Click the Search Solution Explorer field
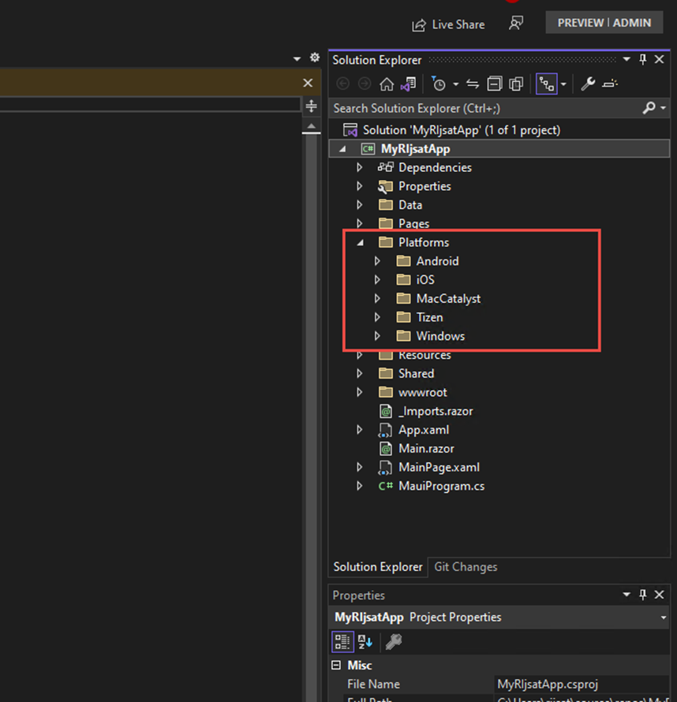 tap(481, 108)
